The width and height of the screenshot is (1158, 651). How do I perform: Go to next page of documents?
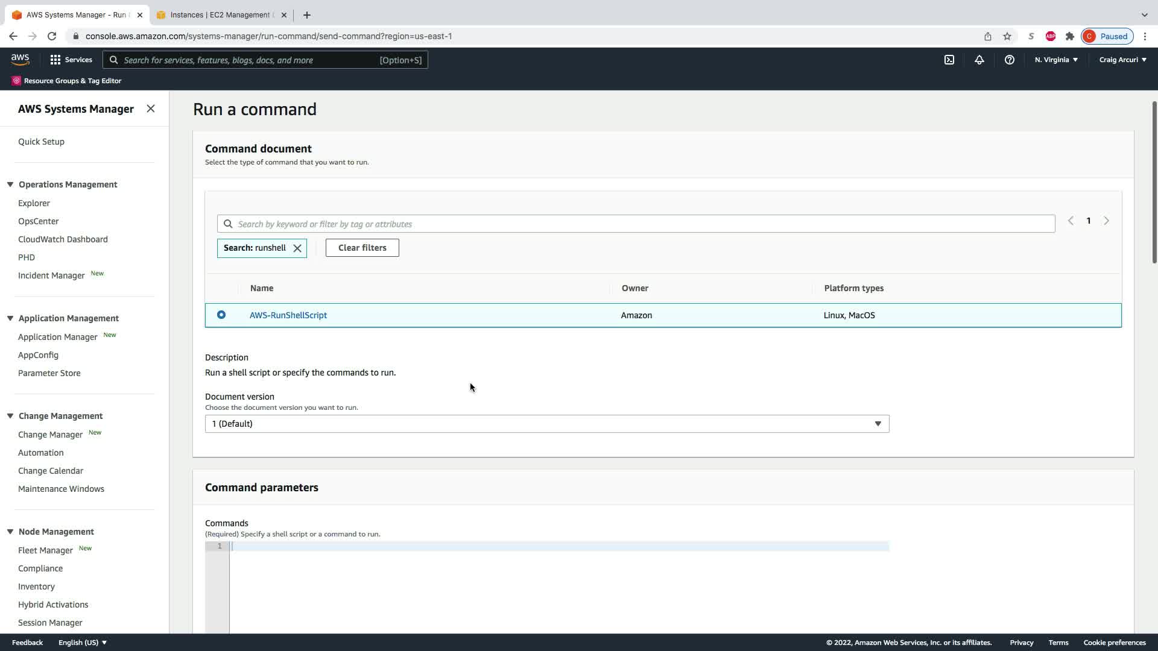point(1106,221)
